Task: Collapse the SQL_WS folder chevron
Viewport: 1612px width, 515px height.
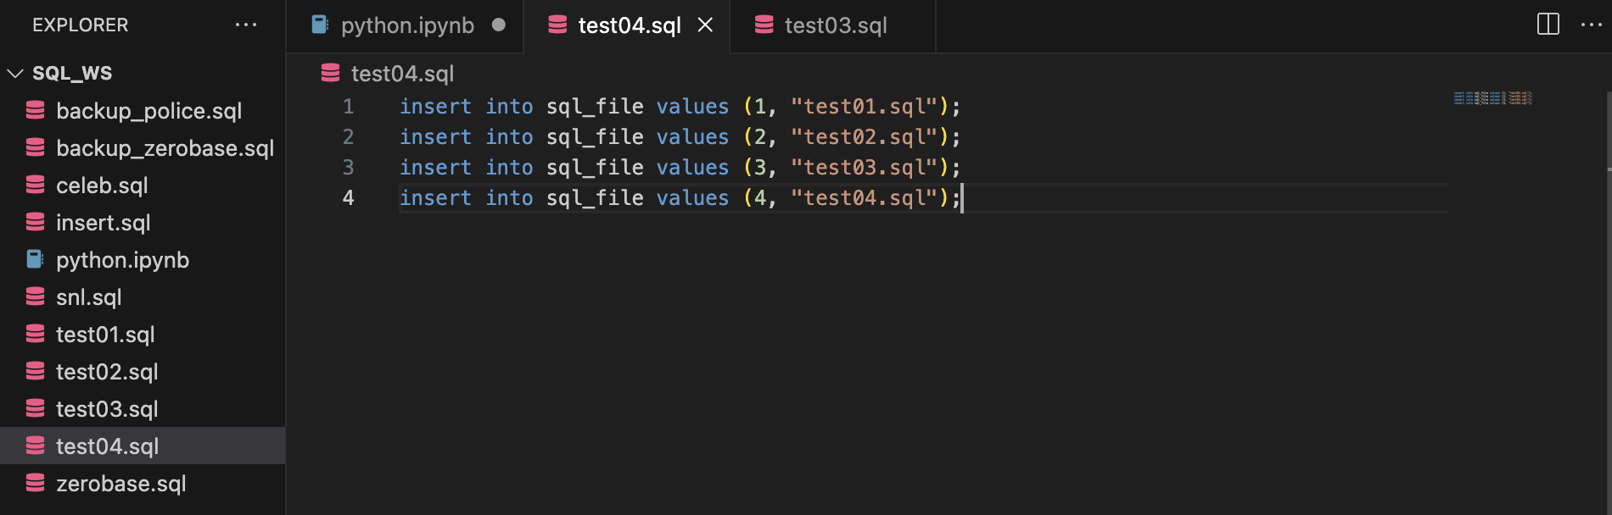Action: [x=15, y=73]
